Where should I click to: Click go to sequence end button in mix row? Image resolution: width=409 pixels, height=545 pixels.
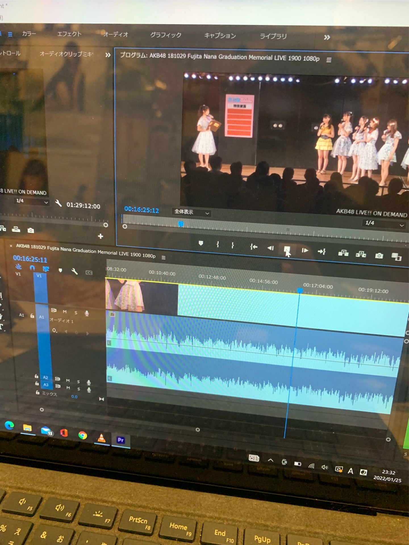[101, 399]
